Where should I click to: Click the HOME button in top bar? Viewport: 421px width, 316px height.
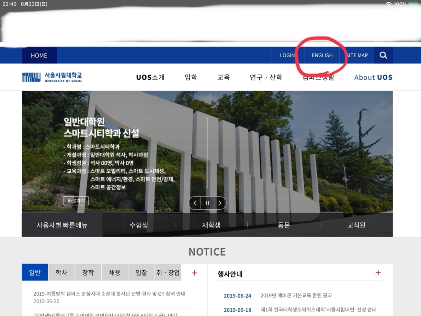[x=39, y=55]
